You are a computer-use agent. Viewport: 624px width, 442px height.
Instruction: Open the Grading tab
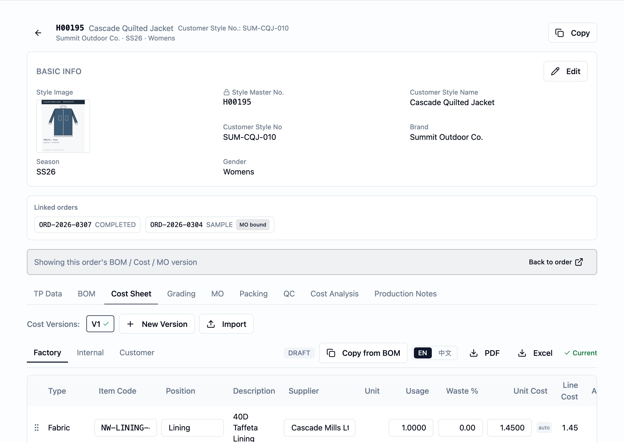[x=181, y=294]
